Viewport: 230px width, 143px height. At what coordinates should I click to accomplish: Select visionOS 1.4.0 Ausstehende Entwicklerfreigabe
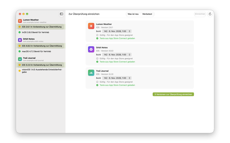(41, 71)
